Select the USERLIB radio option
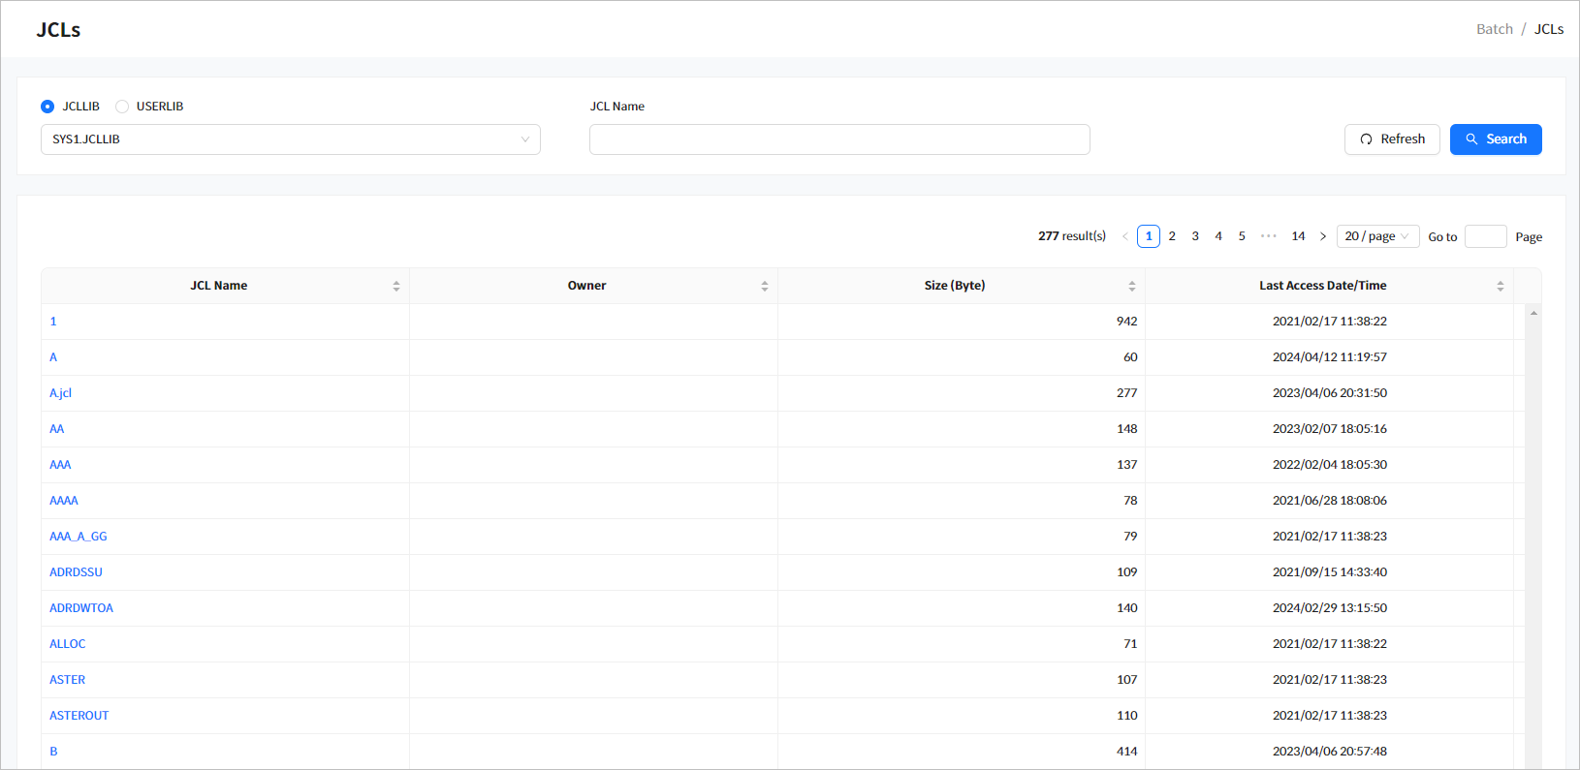This screenshot has height=770, width=1580. 122,107
